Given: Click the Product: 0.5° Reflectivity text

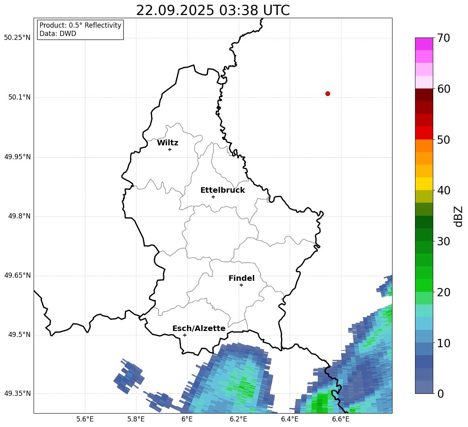Looking at the screenshot, I should tap(80, 25).
